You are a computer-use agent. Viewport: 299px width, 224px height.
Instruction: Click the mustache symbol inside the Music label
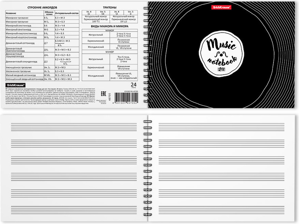[x=221, y=53]
